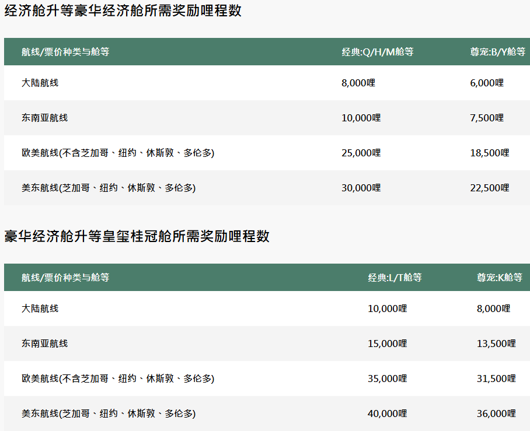Select the 36,000哩 cell
The image size is (530, 431).
496,414
